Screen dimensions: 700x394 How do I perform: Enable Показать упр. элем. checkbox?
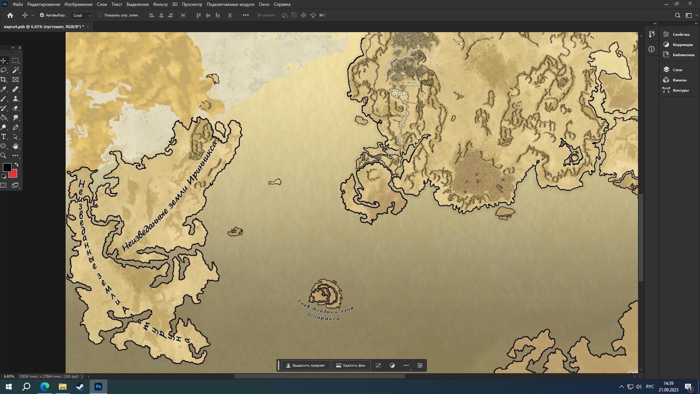[101, 15]
